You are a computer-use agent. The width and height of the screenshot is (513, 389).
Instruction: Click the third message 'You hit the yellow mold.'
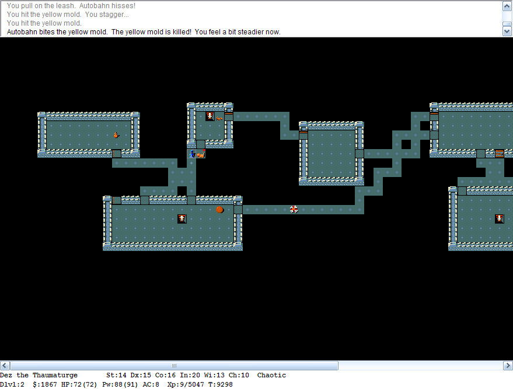click(44, 23)
